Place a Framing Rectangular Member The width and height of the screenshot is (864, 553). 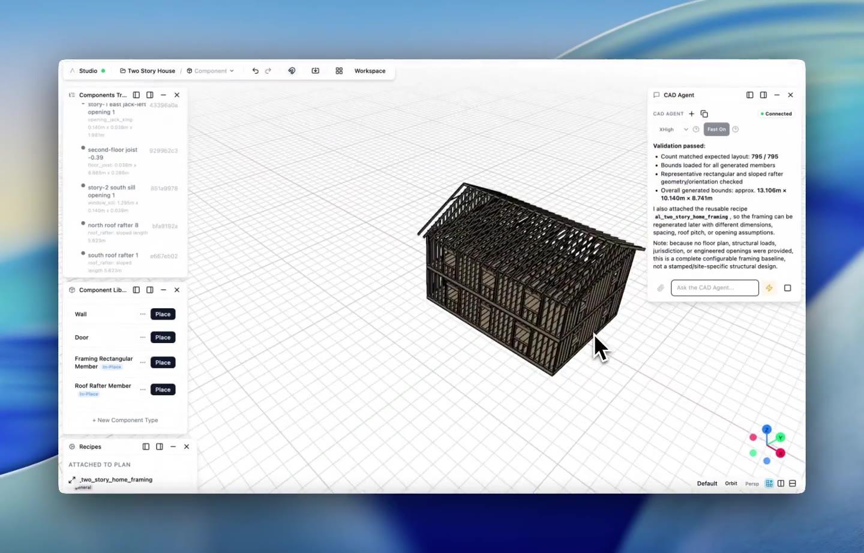[x=163, y=362]
